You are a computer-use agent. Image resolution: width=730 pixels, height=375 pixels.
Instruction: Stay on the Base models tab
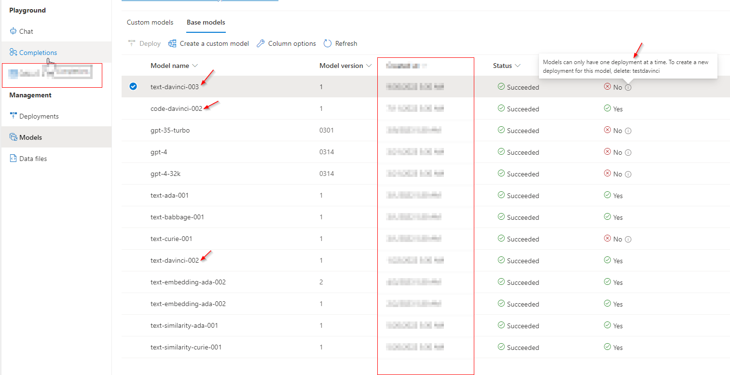click(206, 22)
